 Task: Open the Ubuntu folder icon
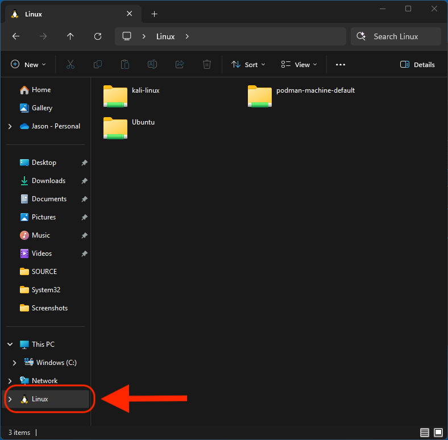(115, 128)
